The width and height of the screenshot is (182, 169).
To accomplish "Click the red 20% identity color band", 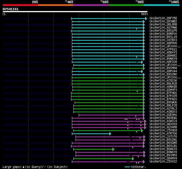I will [20, 5].
